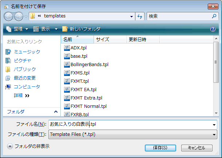The image size is (222, 158).
Task: Click the template icon of BollingerBands.tpl
Action: pos(67,65)
